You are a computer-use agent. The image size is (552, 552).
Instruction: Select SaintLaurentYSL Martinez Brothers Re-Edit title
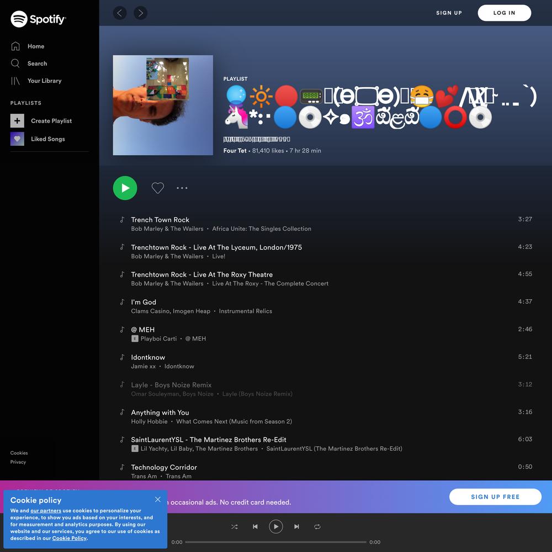pos(209,440)
